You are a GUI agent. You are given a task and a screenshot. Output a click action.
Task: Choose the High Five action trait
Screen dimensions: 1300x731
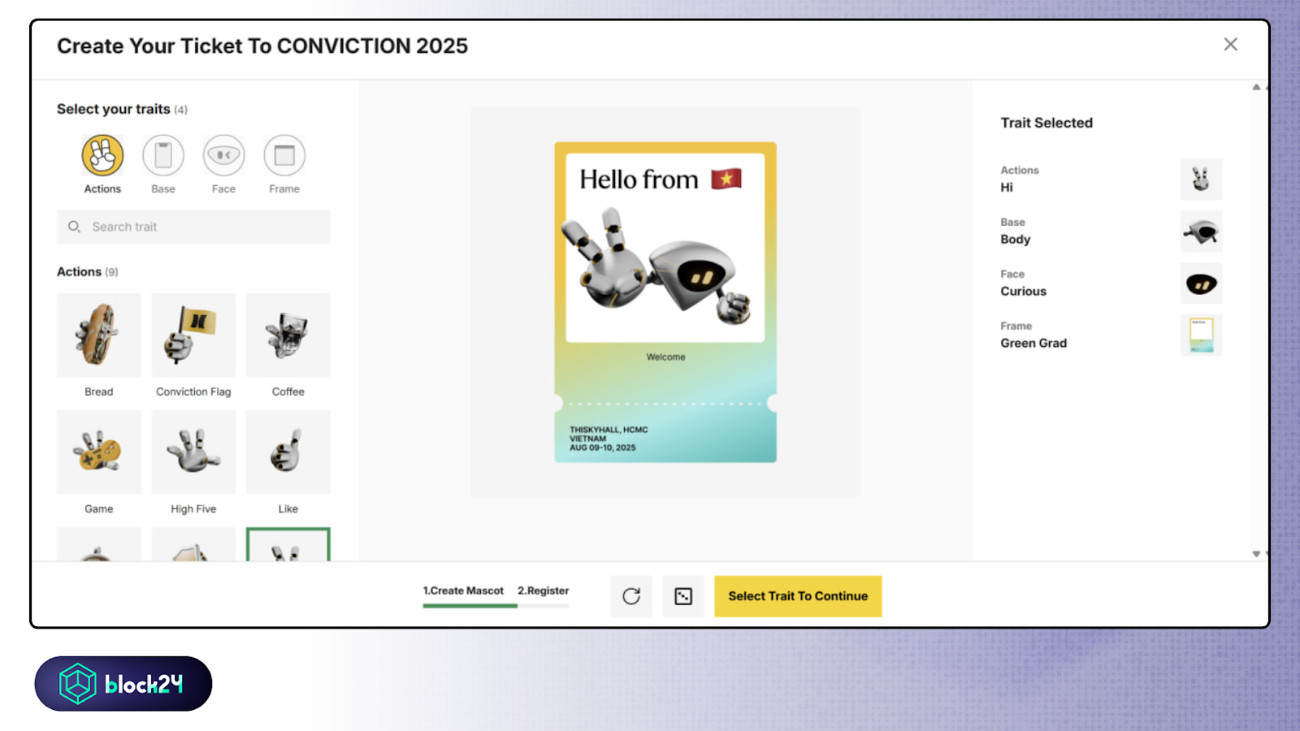193,452
